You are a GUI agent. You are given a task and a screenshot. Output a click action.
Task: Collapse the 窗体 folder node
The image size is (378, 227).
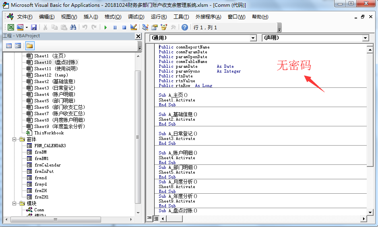click(14, 139)
